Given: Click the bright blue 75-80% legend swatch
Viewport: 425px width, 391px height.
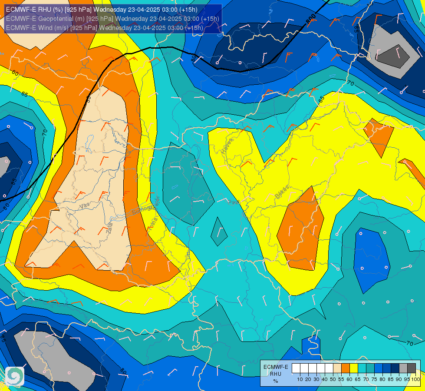Looking at the screenshot, I should (379, 368).
